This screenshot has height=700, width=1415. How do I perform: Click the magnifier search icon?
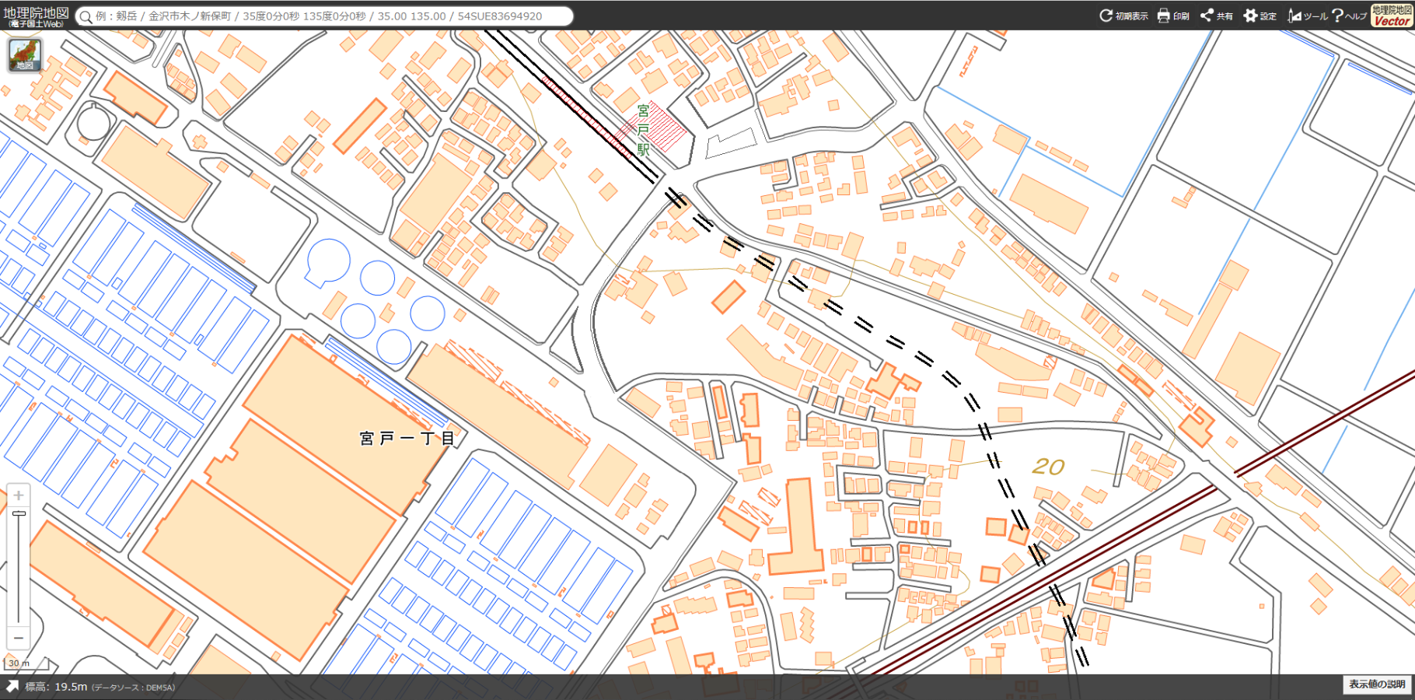click(86, 16)
